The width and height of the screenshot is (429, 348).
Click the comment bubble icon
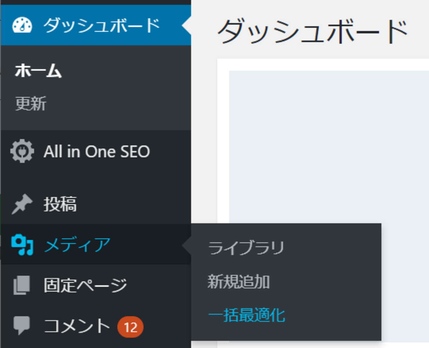[x=22, y=325]
